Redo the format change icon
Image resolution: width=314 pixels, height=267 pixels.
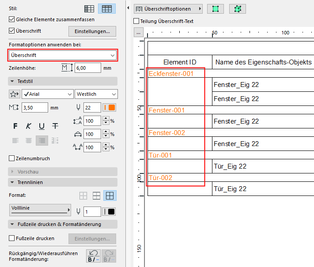tap(109, 256)
